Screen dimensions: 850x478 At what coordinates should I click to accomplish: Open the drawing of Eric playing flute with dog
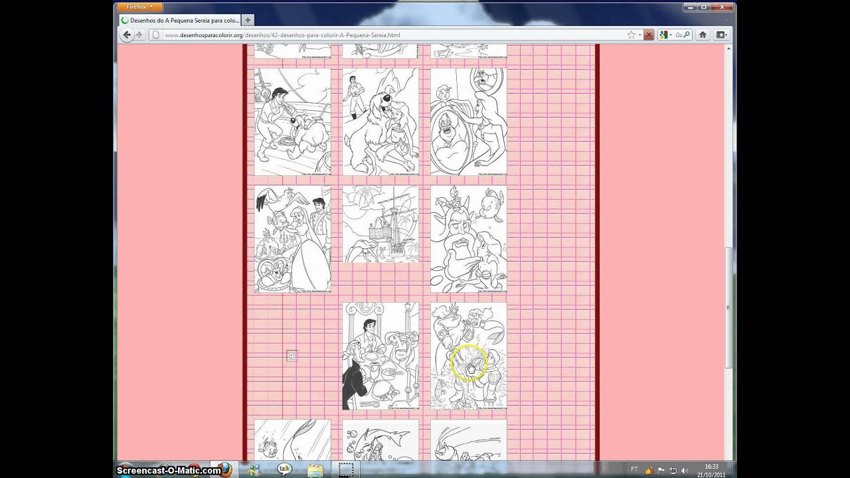click(292, 121)
